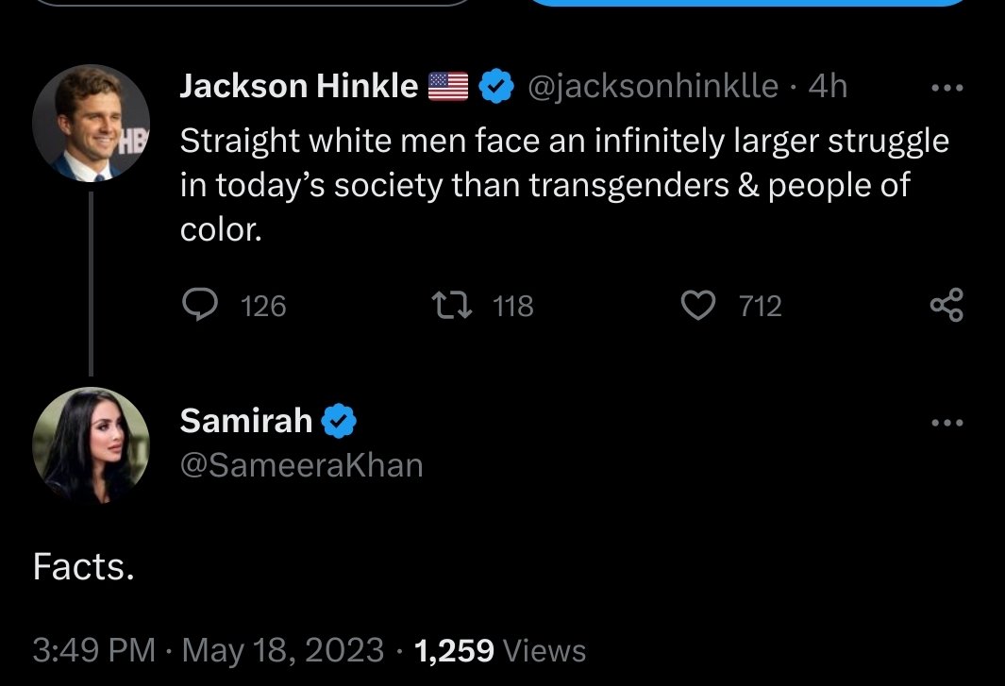Open Jackson Hinkle's profile picture

click(x=92, y=123)
